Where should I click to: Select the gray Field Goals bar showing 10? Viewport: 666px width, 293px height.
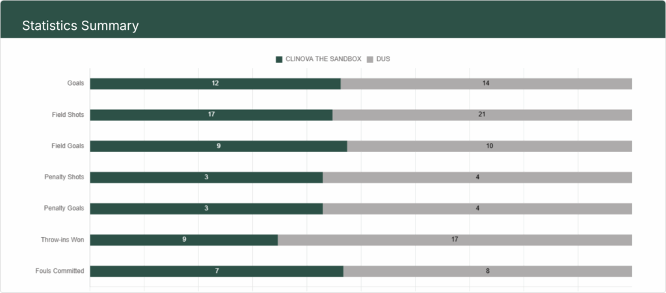coord(489,146)
